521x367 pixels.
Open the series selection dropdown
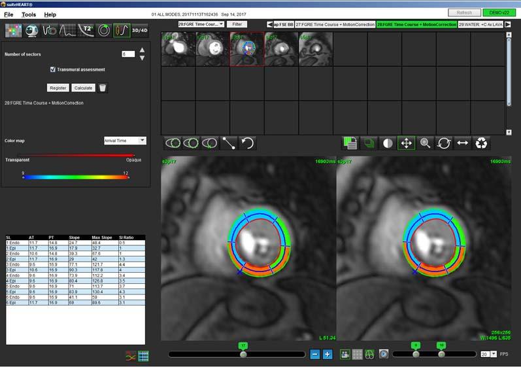click(x=201, y=24)
